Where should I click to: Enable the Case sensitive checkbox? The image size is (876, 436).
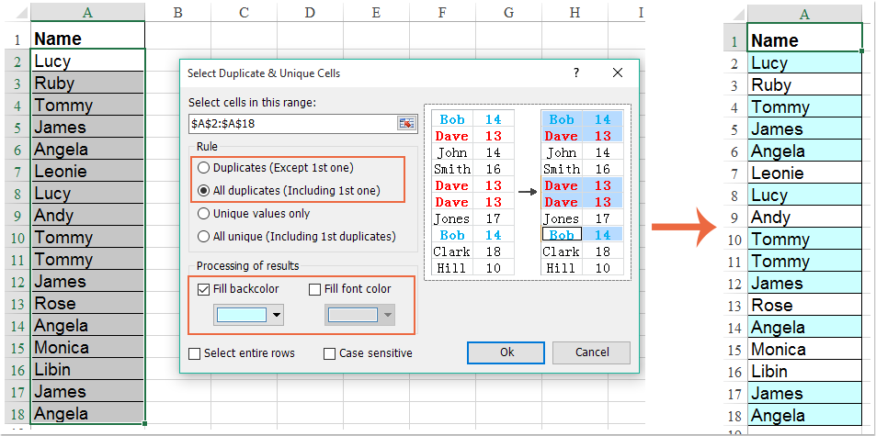[x=330, y=353]
